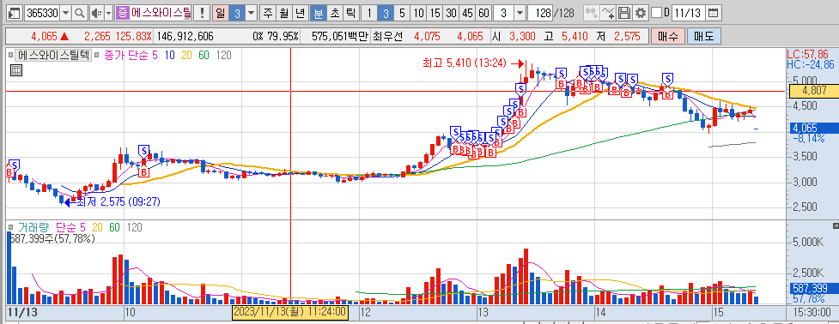Expand the speaker options arrow
This screenshot has height=324, width=839.
coord(108,13)
